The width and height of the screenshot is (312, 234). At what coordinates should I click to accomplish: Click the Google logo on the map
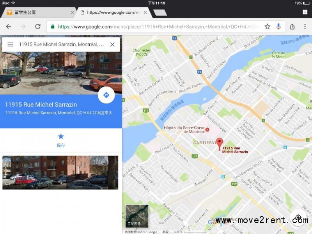(x=217, y=222)
